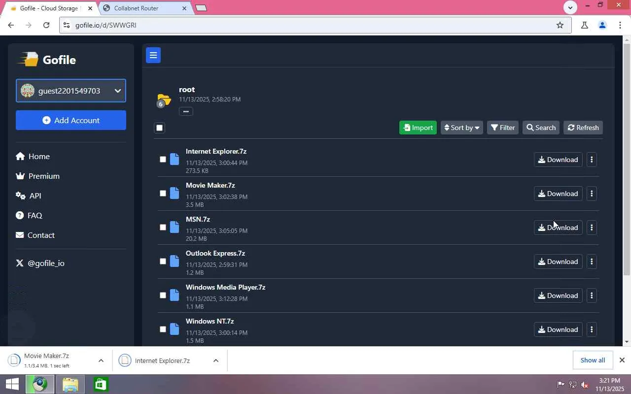Reload the page in the browser
Viewport: 631px width, 394px height.
click(46, 25)
